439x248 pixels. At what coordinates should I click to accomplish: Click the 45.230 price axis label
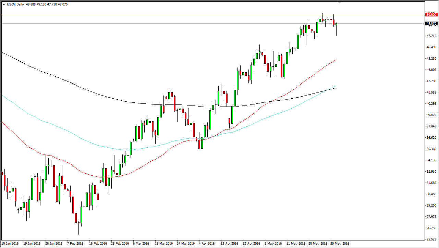[x=431, y=58]
